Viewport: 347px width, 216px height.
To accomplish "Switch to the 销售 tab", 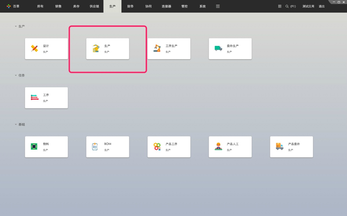I will click(58, 6).
